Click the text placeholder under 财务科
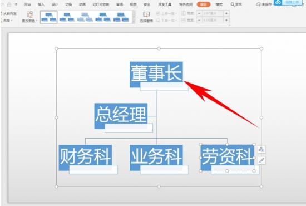This screenshot has width=306, height=206. 93,169
